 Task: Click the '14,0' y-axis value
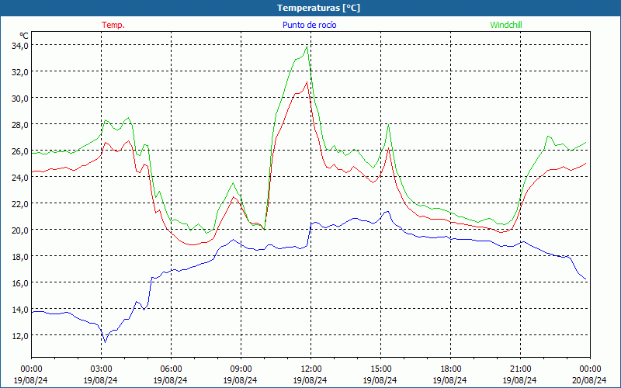click(20, 309)
